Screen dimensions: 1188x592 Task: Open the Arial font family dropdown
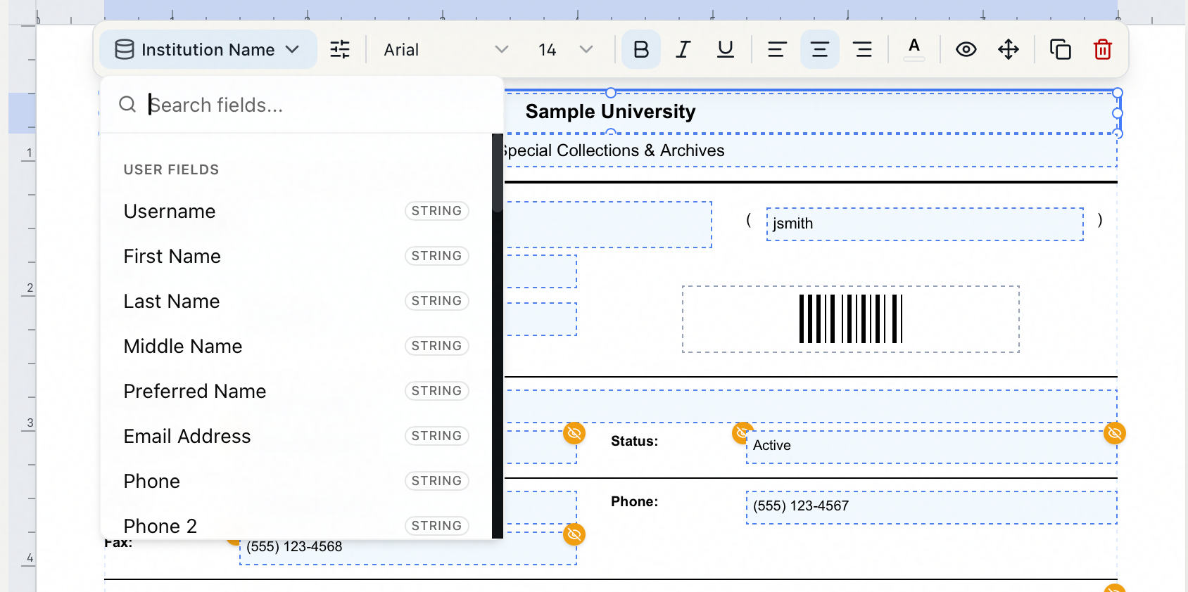445,49
